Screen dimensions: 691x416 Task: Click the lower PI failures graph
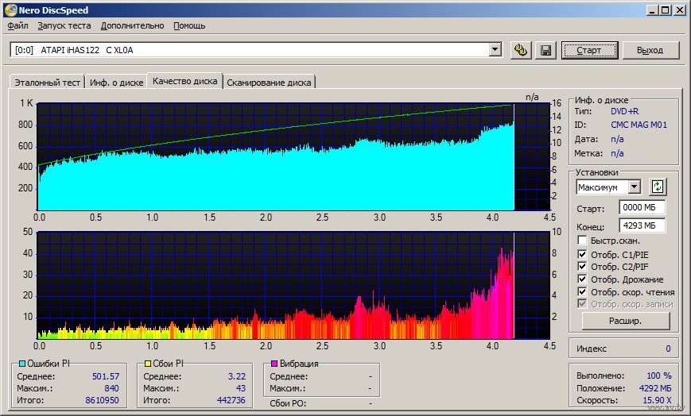pos(294,285)
